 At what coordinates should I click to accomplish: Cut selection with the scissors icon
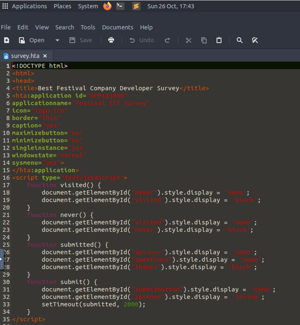pyautogui.click(x=188, y=40)
